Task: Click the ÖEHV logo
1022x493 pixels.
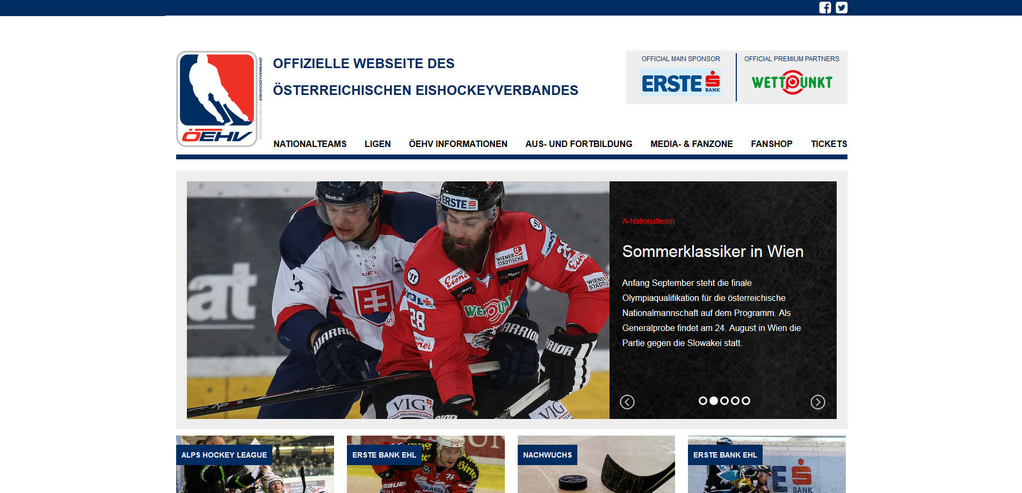Action: [x=217, y=99]
